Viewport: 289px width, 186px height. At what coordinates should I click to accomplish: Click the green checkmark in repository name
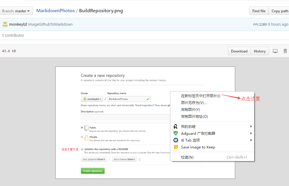(x=148, y=99)
